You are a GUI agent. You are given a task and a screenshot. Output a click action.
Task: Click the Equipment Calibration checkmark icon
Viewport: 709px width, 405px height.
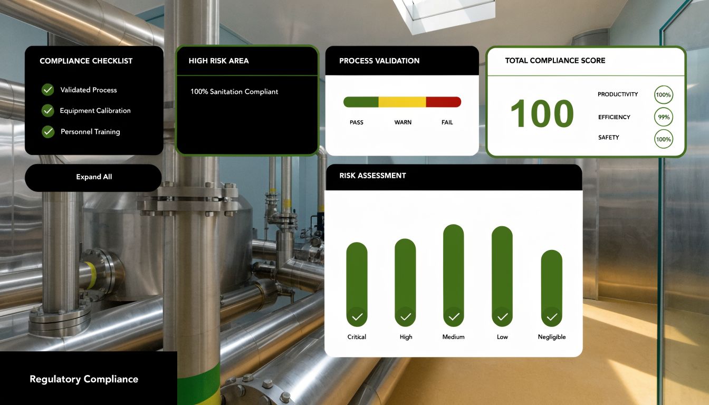47,111
